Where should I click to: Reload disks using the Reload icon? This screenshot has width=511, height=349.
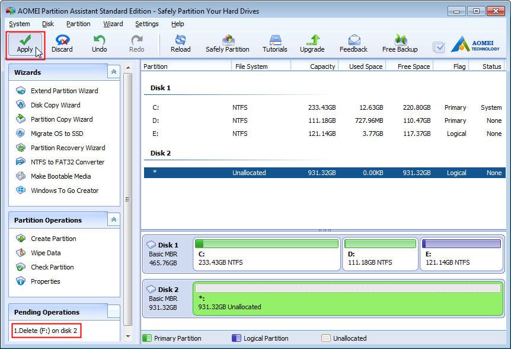pyautogui.click(x=180, y=43)
